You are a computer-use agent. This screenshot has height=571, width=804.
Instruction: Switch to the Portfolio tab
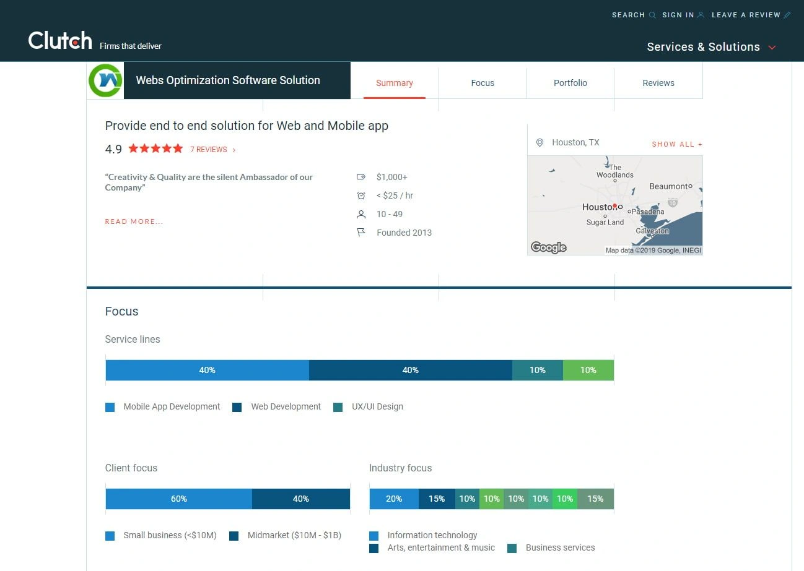coord(570,83)
